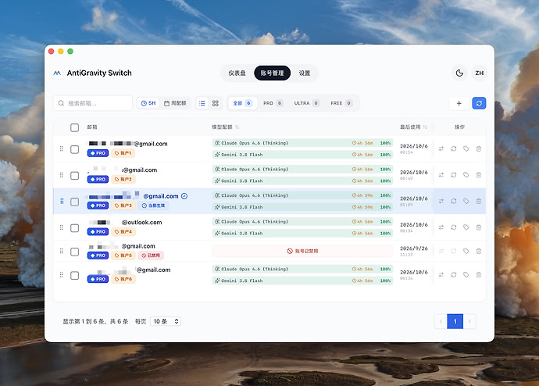Image resolution: width=539 pixels, height=386 pixels.
Task: Open the 账号管理 tab
Action: pyautogui.click(x=273, y=73)
